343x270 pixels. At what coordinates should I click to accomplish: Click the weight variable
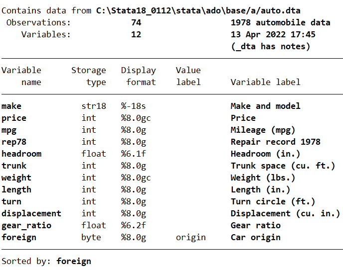(16, 178)
